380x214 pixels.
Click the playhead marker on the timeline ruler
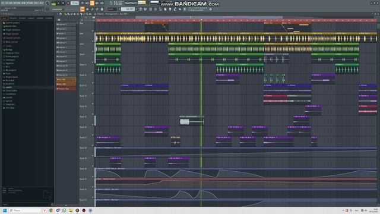(x=201, y=20)
